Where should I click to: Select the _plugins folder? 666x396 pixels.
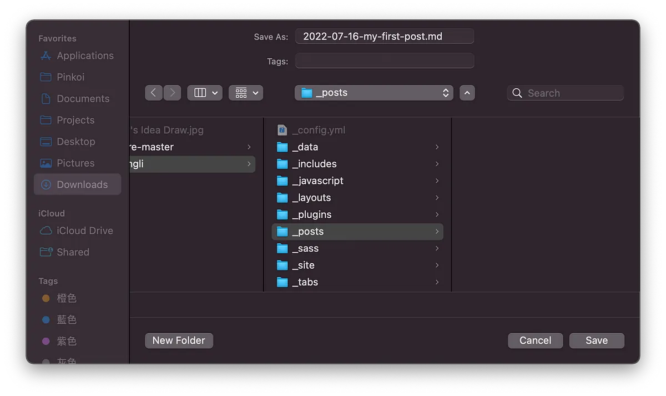pos(311,214)
